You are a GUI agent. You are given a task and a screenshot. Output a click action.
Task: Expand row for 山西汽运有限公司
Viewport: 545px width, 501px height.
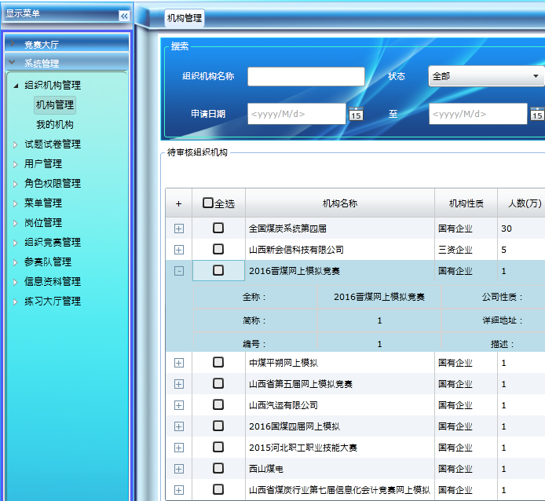click(x=178, y=405)
